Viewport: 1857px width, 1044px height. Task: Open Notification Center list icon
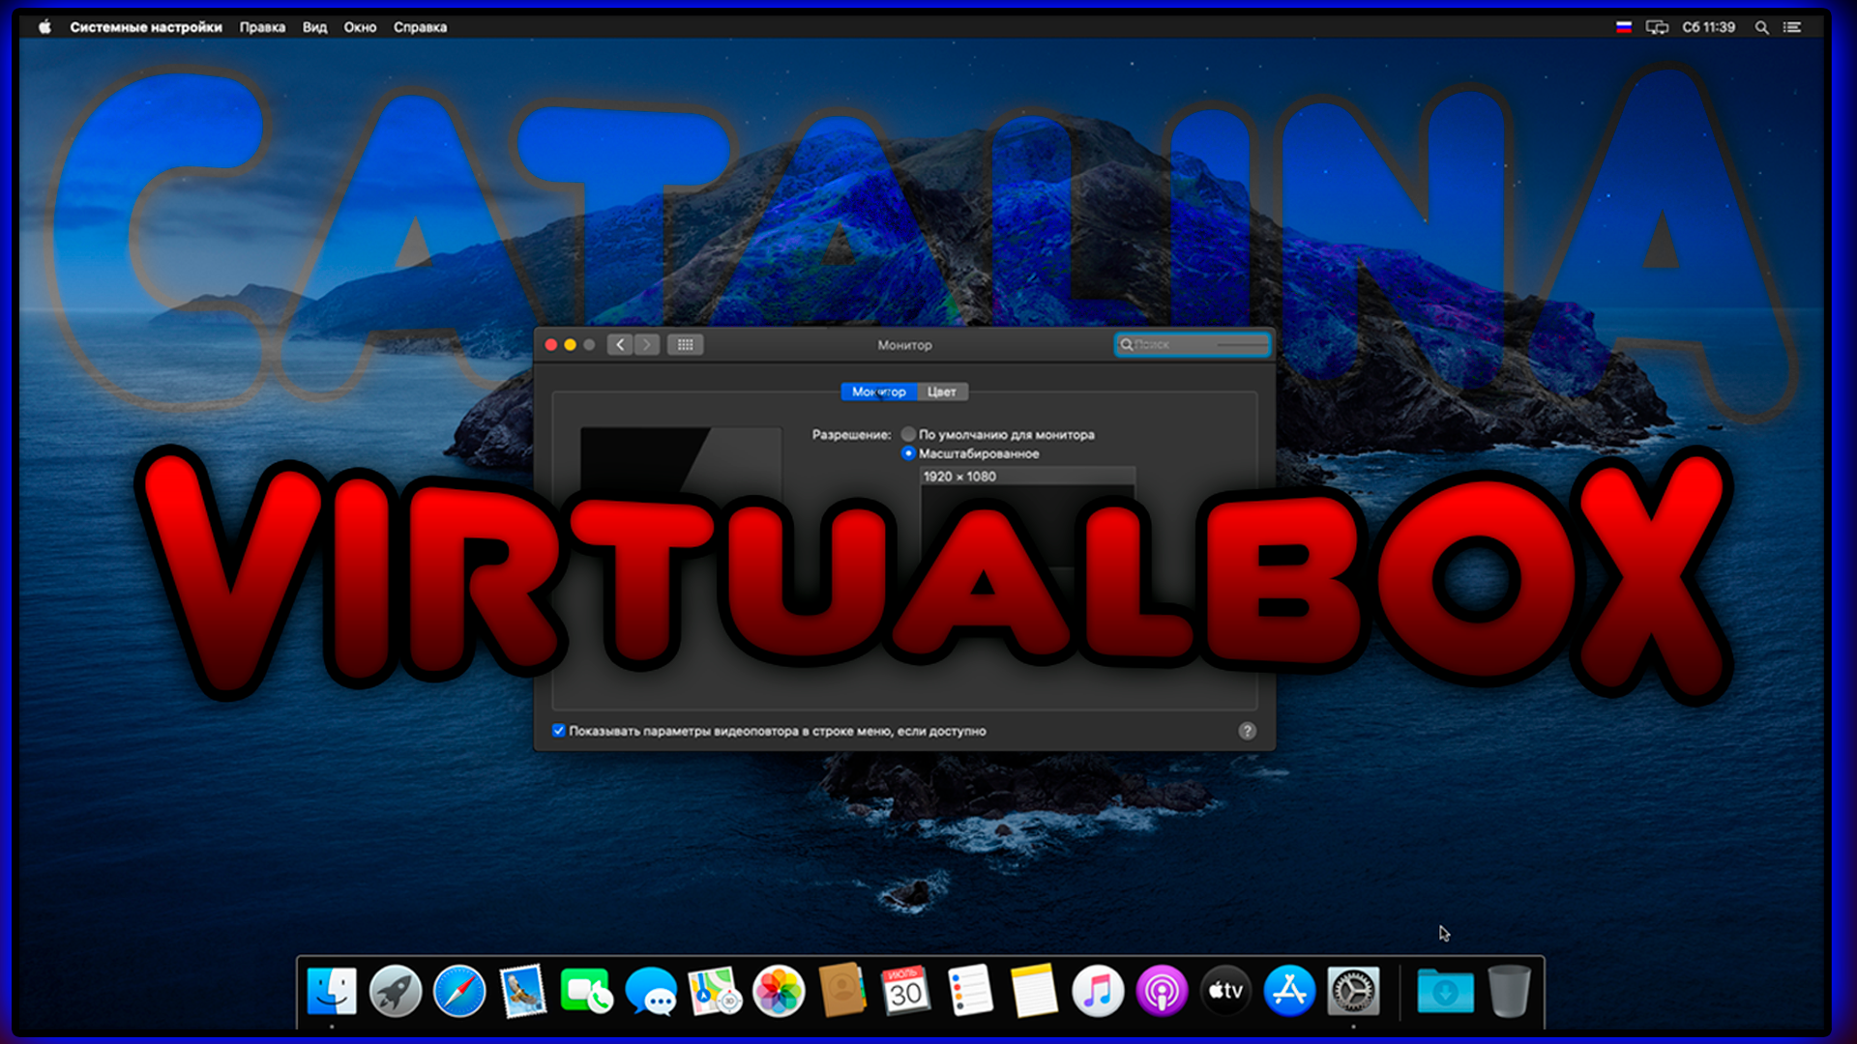coord(1792,27)
